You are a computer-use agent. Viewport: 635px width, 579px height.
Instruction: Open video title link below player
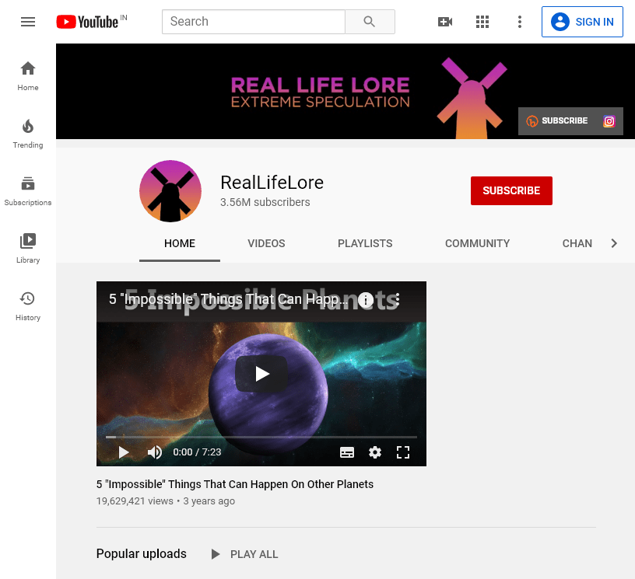pyautogui.click(x=235, y=484)
